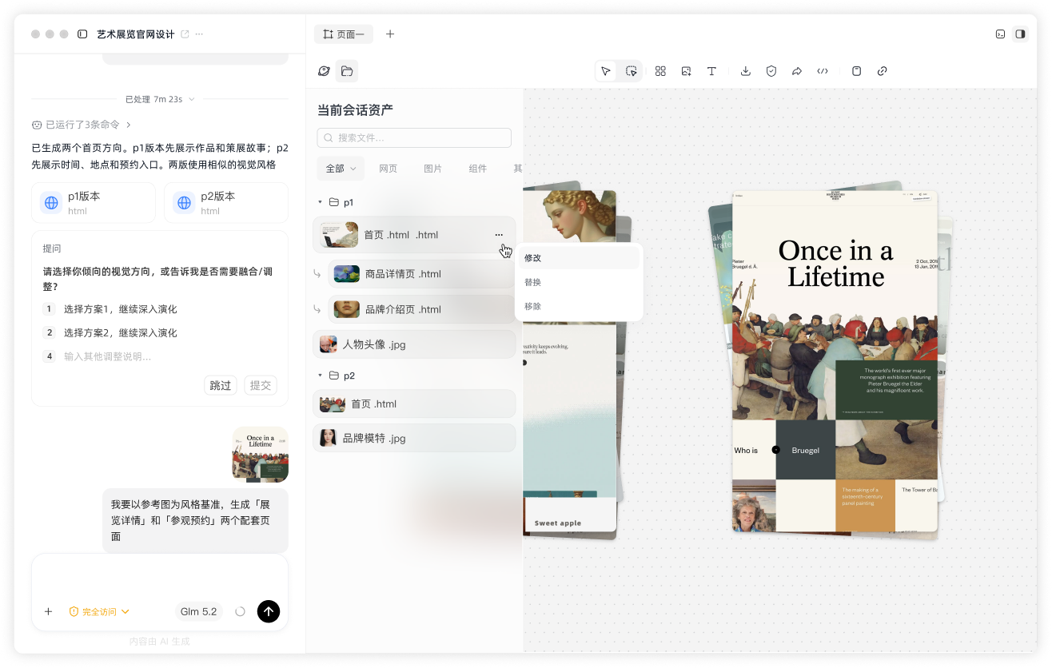The width and height of the screenshot is (1052, 668).
Task: Send message with the arrow button
Action: (x=269, y=611)
